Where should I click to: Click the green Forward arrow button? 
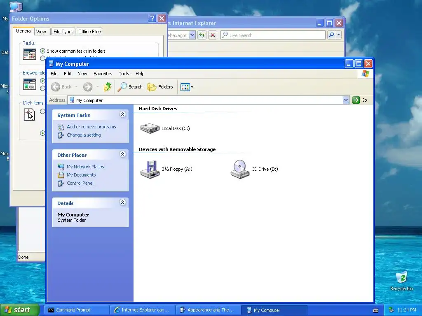pos(88,87)
